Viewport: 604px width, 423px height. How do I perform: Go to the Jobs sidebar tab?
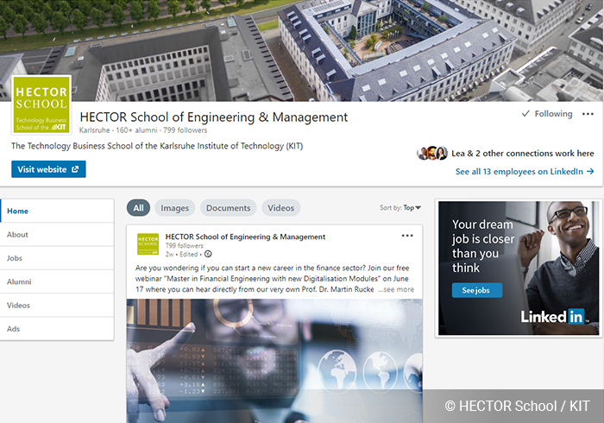click(x=57, y=258)
